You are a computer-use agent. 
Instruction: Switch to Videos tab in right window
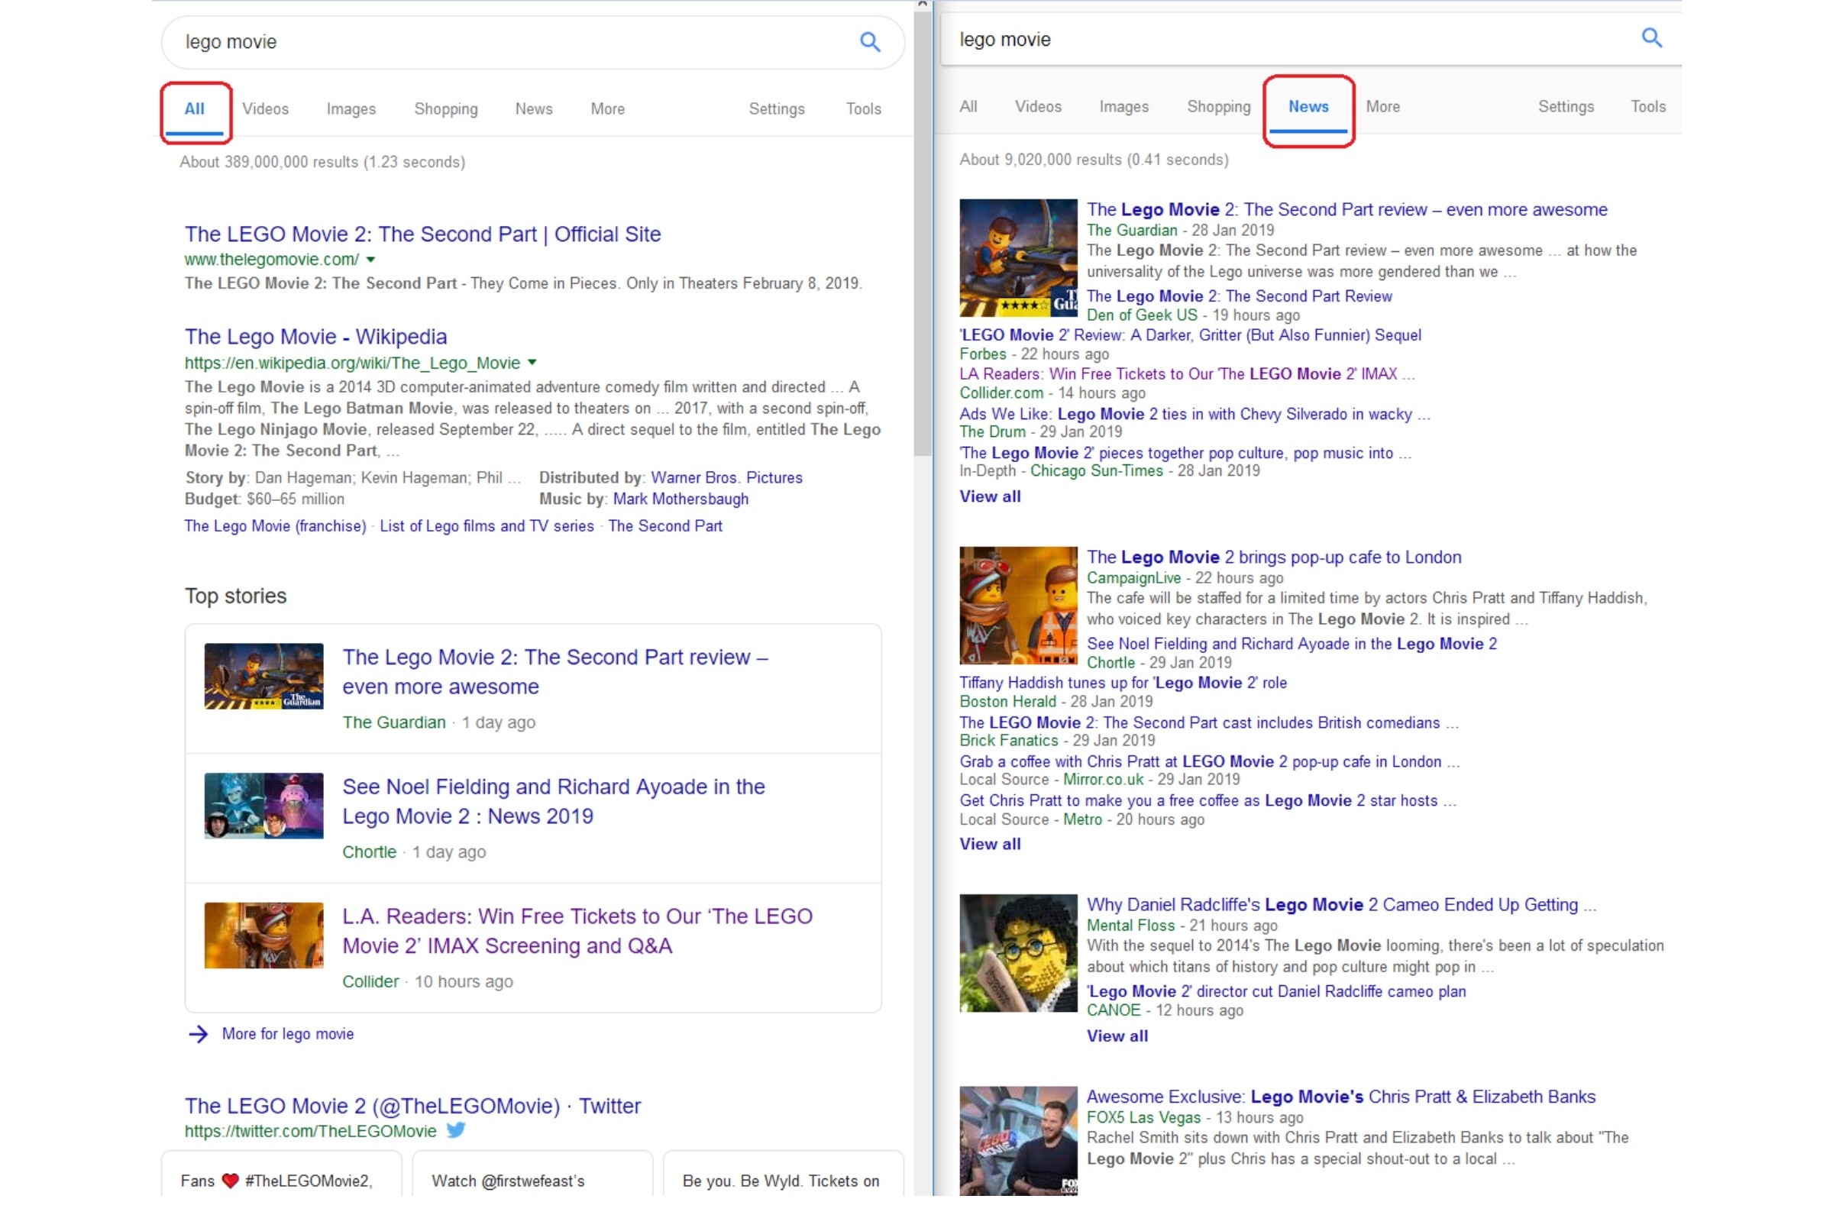[x=1038, y=107]
